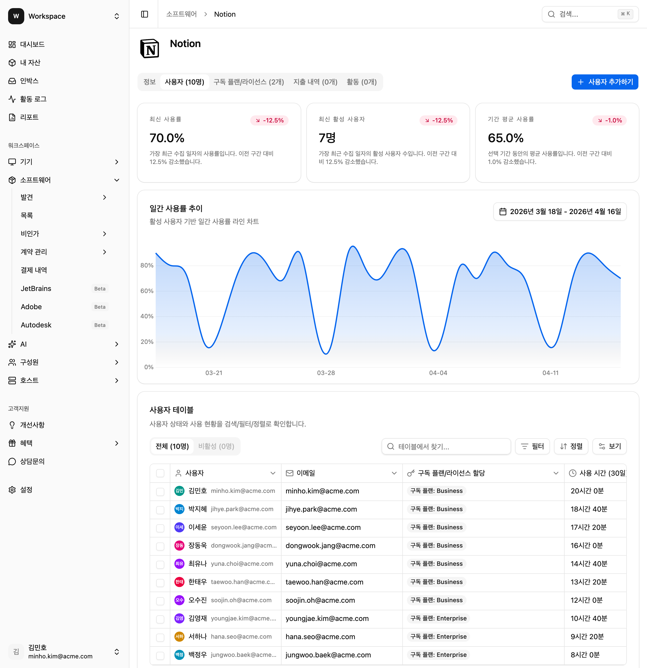This screenshot has width=647, height=668.
Task: Collapse the 소프트웨어 sidebar section
Action: [x=117, y=180]
